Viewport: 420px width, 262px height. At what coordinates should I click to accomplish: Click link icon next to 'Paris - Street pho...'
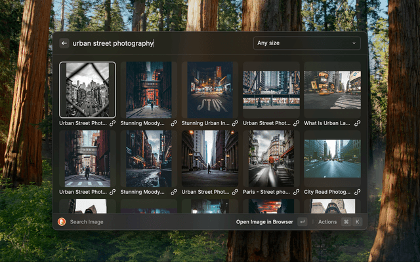(x=296, y=192)
